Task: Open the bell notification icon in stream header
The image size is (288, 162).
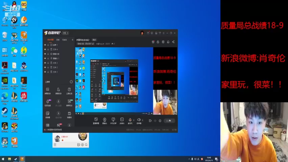Action: tap(168, 42)
